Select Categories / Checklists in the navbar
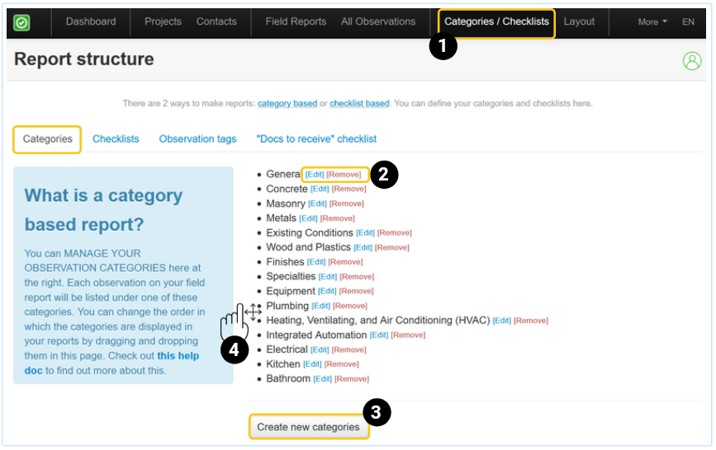The width and height of the screenshot is (716, 450). coord(496,21)
